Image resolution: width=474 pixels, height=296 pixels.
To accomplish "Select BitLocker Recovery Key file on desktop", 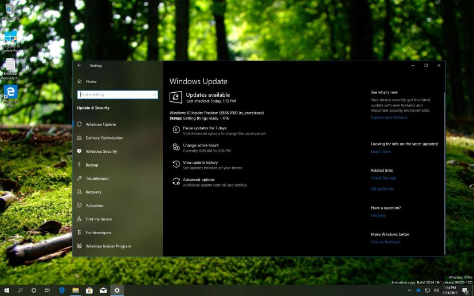I will click(10, 69).
